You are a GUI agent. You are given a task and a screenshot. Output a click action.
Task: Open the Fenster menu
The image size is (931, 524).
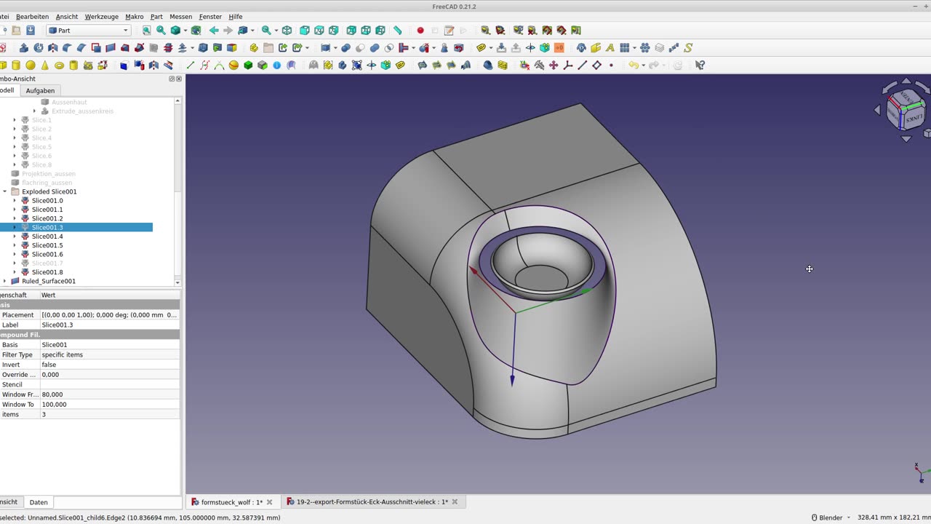[x=211, y=16]
